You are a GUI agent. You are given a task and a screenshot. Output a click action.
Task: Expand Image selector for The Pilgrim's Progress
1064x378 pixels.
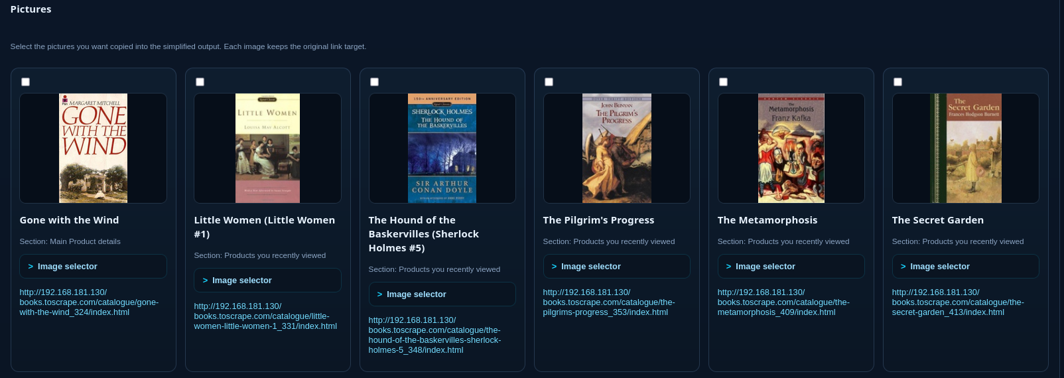[616, 267]
